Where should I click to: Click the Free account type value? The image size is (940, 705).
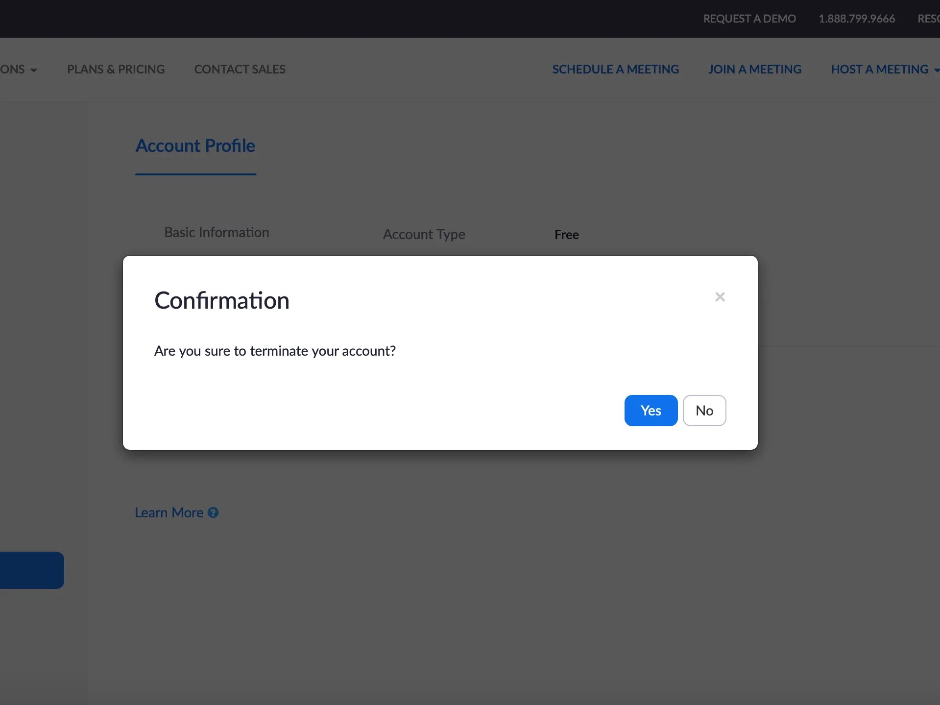[x=567, y=235]
